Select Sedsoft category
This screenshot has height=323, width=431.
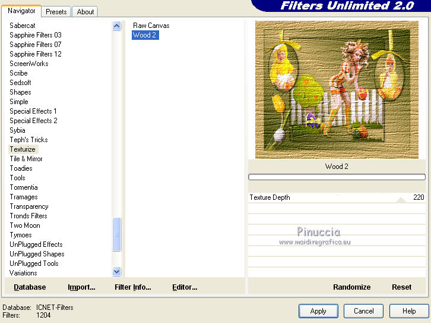pos(20,83)
